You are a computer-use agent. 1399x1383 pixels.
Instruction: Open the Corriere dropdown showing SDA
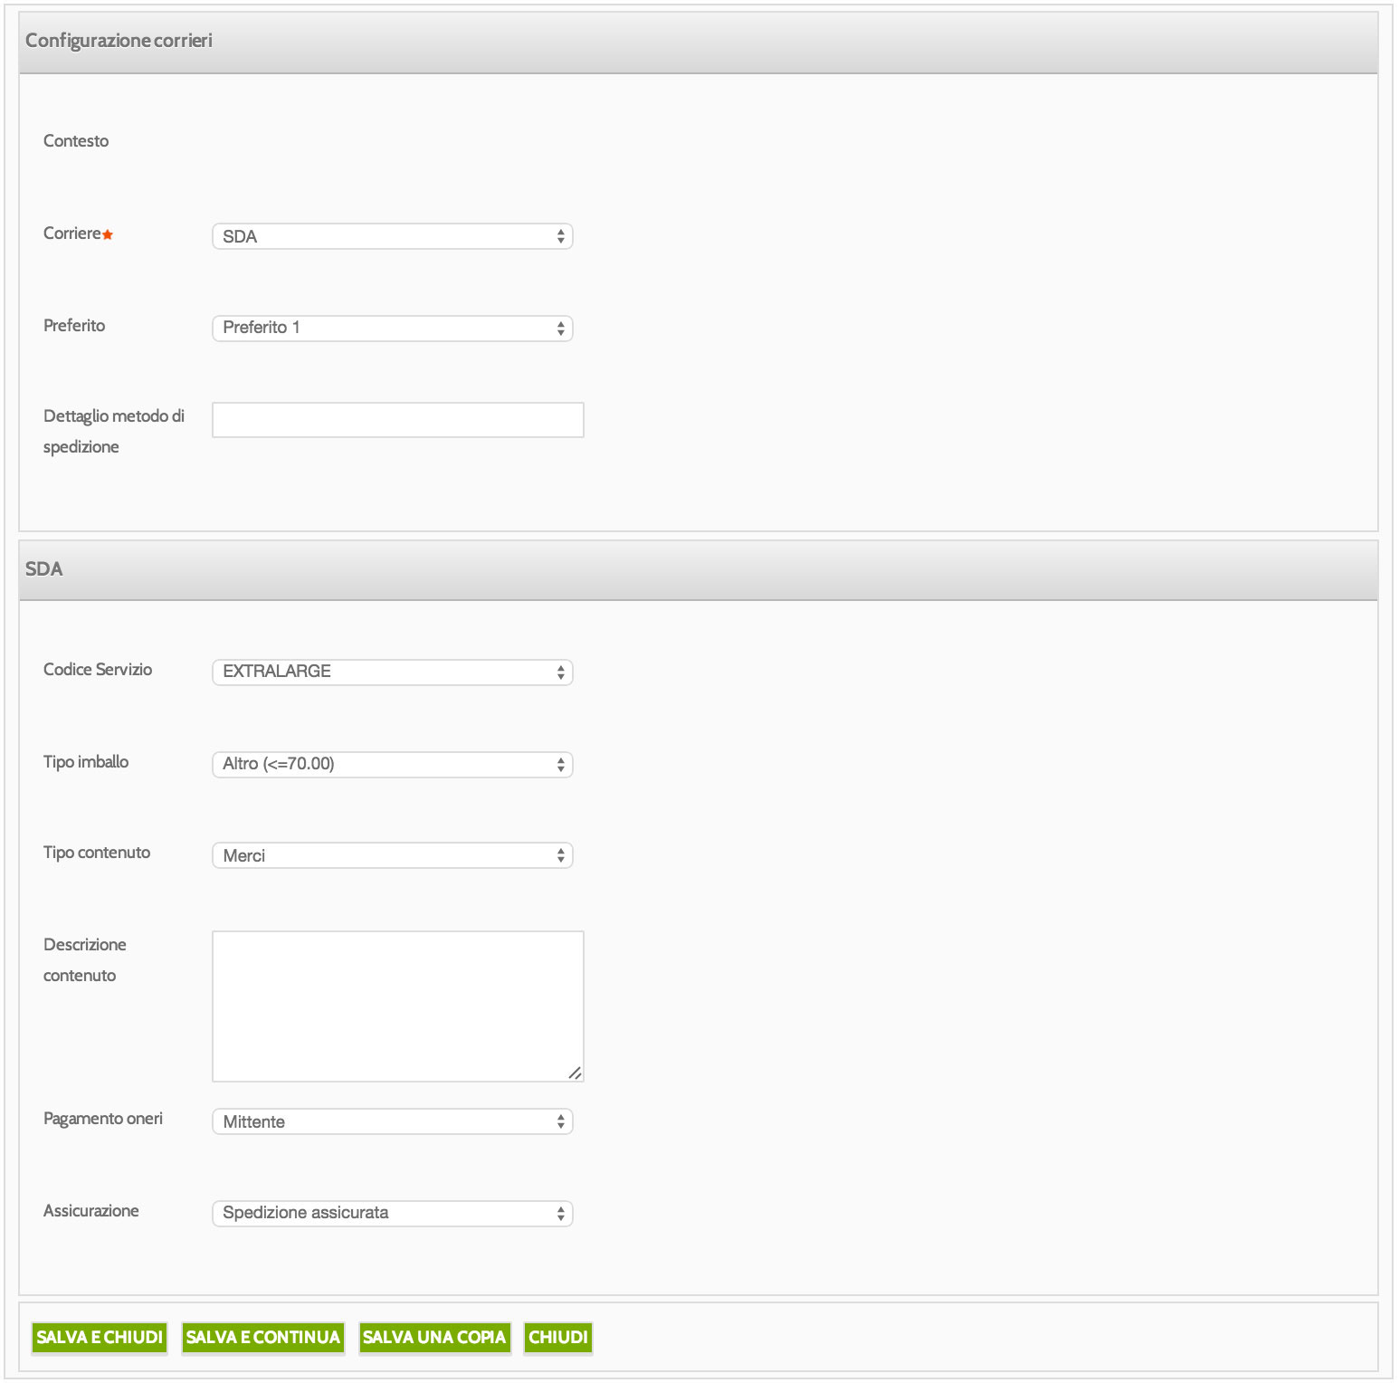[392, 236]
